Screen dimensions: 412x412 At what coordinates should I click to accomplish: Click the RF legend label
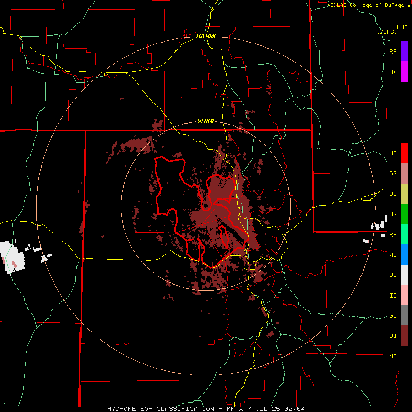(x=393, y=51)
